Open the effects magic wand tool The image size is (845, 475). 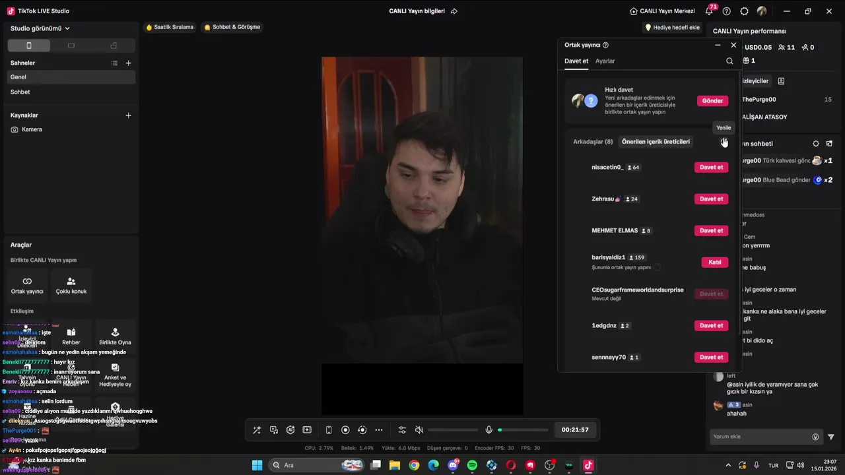point(257,430)
